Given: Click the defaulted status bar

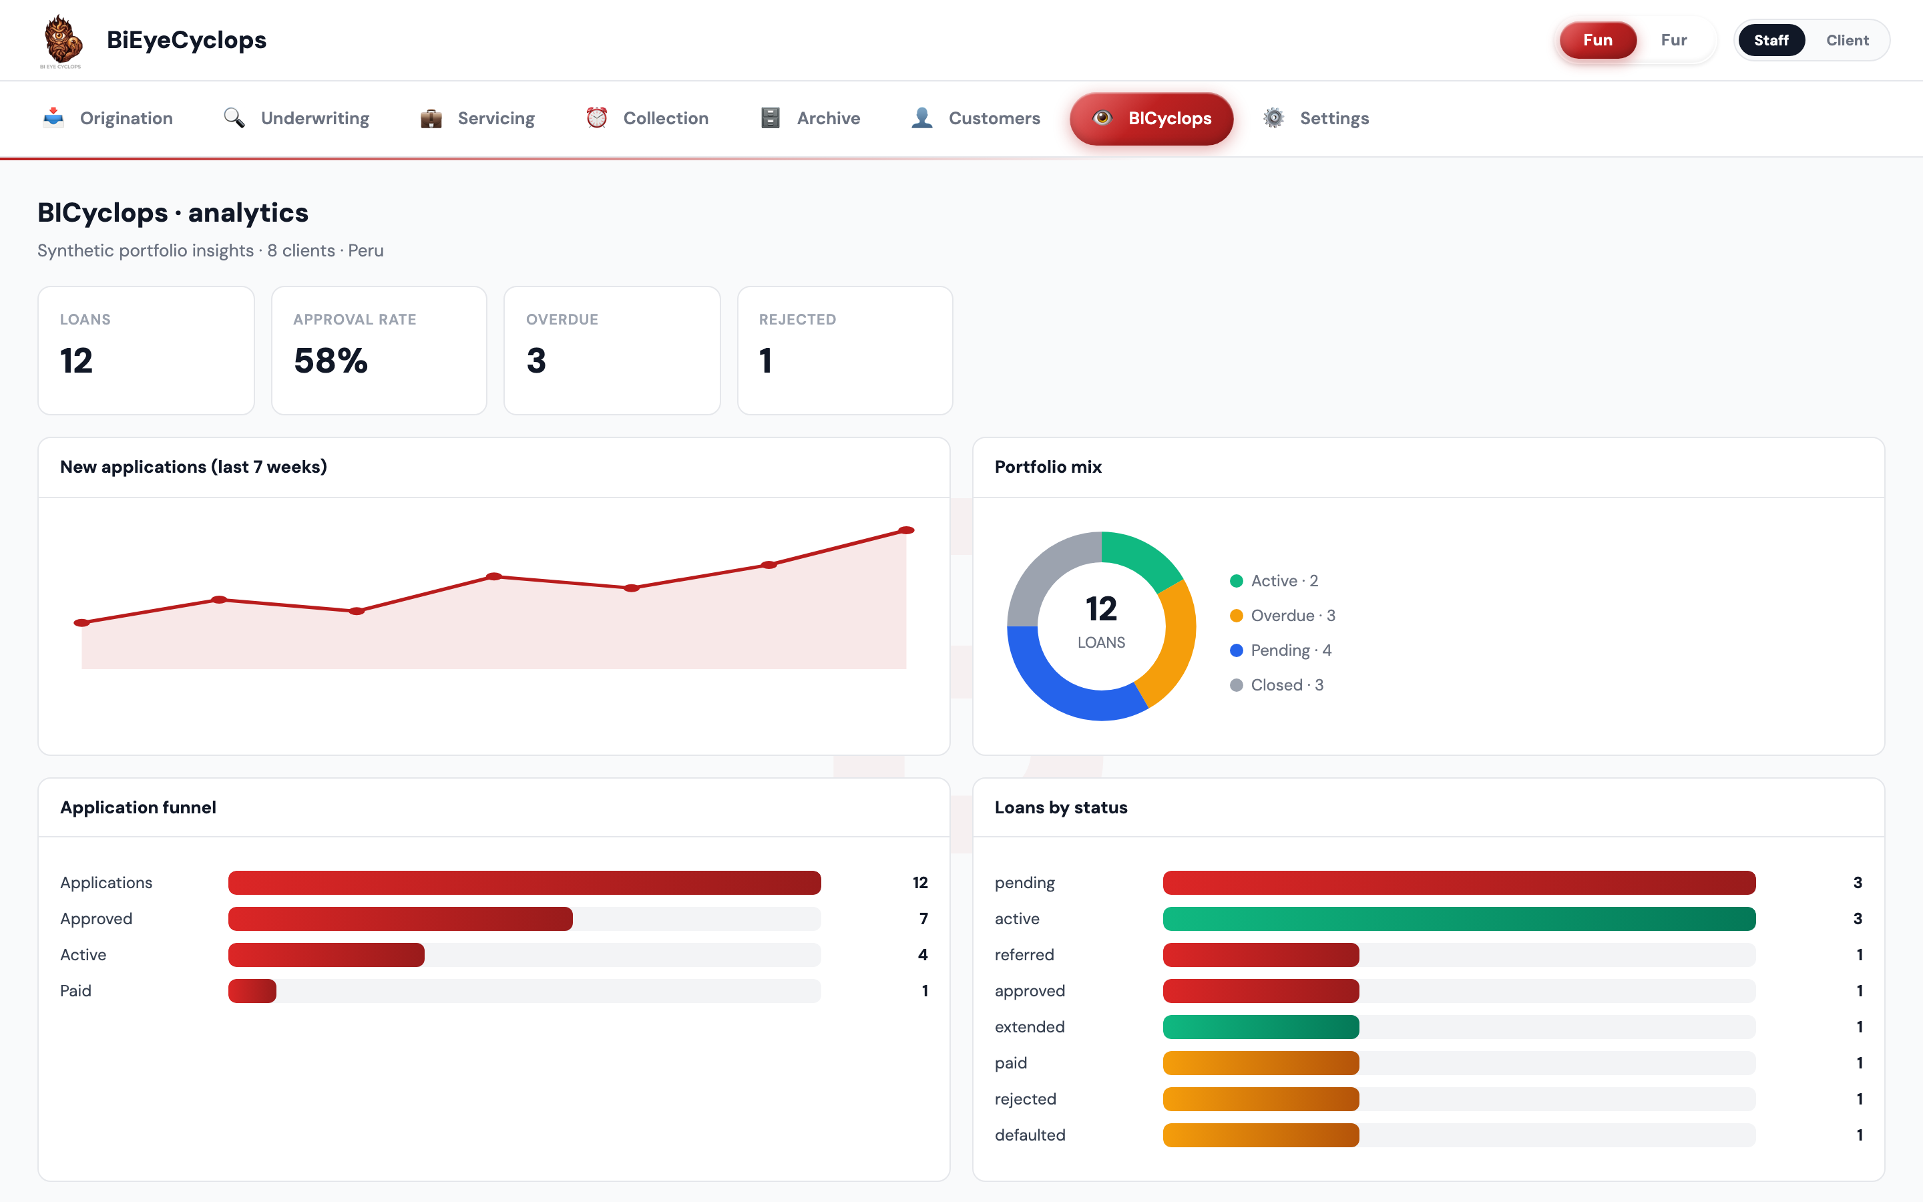Looking at the screenshot, I should click(1261, 1135).
